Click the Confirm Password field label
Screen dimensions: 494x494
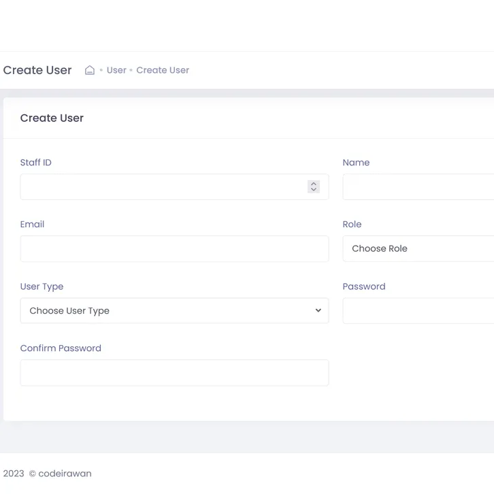[61, 348]
